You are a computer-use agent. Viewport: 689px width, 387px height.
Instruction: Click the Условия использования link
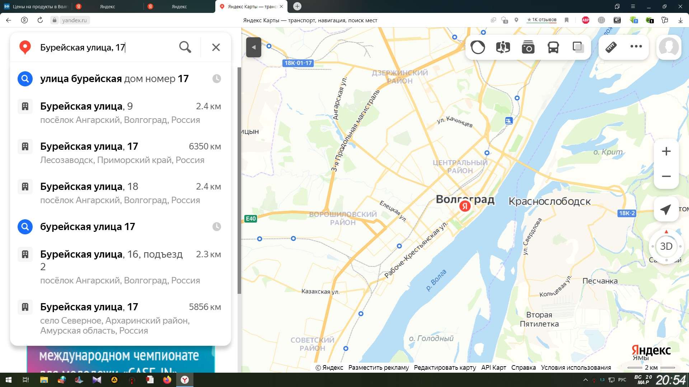tap(576, 368)
